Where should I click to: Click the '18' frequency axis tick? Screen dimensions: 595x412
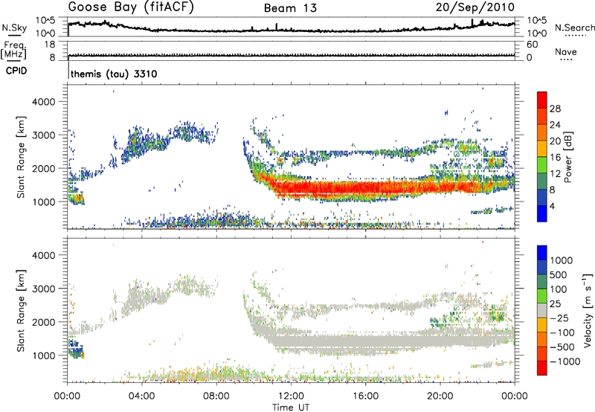click(x=50, y=45)
